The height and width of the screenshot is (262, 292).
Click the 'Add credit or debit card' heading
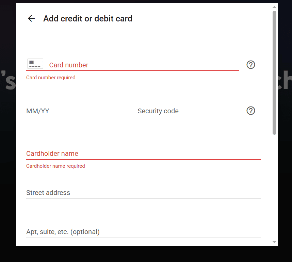88,19
